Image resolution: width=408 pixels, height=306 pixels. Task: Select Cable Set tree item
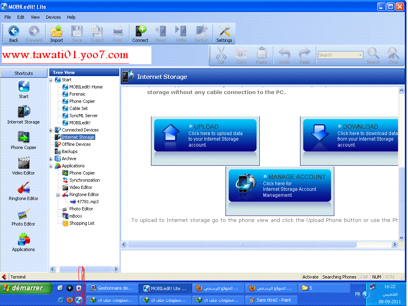(x=78, y=108)
